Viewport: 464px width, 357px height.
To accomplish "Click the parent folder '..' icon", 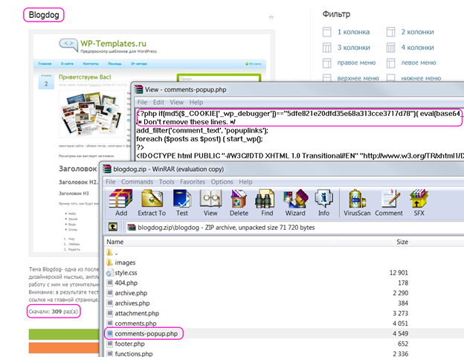I will pyautogui.click(x=109, y=253).
